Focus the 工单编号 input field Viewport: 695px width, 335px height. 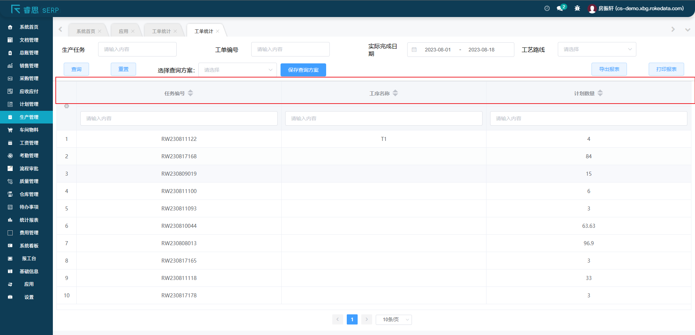(x=290, y=50)
